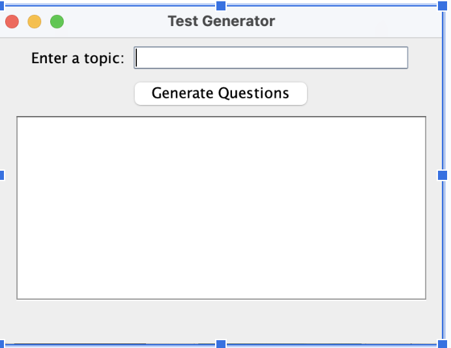The height and width of the screenshot is (348, 451).
Task: Select the top-right corner resize handle
Action: tap(443, 6)
